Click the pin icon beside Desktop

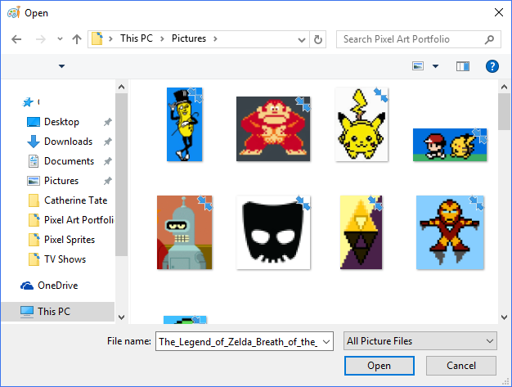107,122
